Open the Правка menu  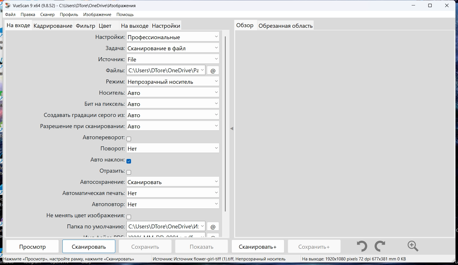pos(28,15)
